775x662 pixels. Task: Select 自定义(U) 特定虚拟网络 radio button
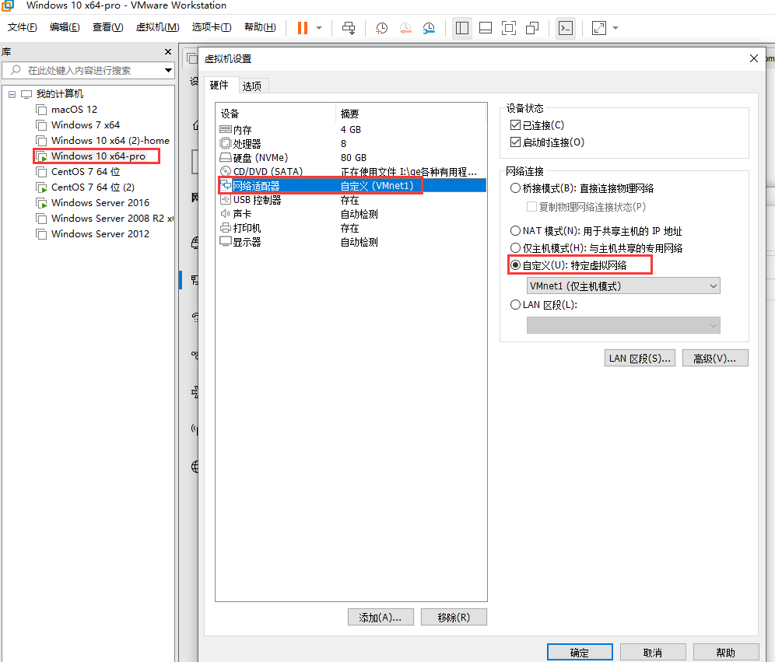coord(516,265)
